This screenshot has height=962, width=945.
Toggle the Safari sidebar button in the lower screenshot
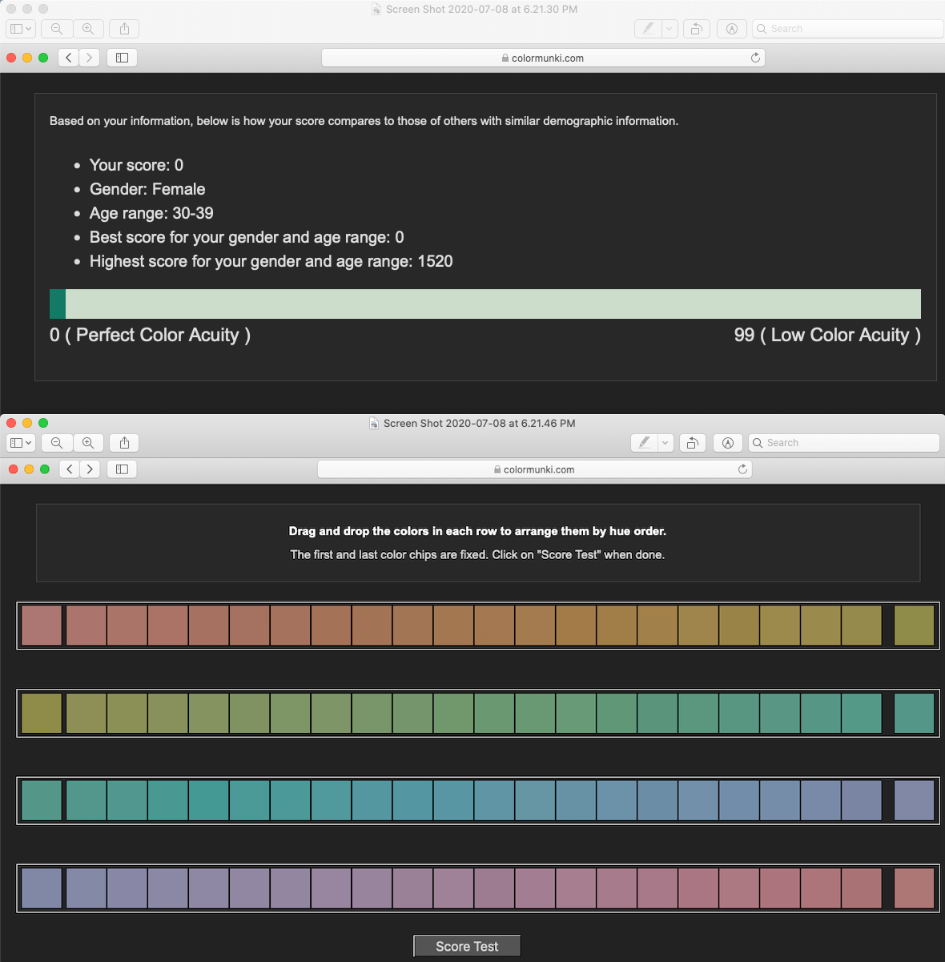point(122,469)
